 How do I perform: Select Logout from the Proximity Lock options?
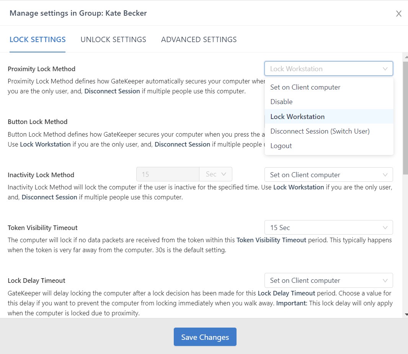coord(281,145)
